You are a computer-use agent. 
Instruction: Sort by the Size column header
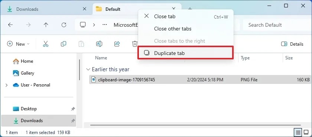click(289, 58)
